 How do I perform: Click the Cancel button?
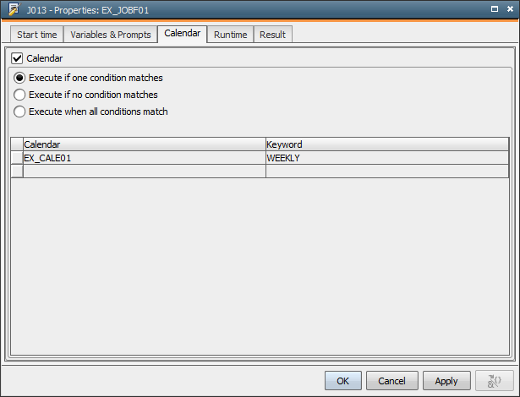point(392,381)
